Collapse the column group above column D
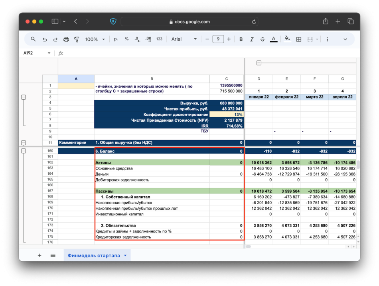This screenshot has height=286, width=379. click(x=259, y=63)
